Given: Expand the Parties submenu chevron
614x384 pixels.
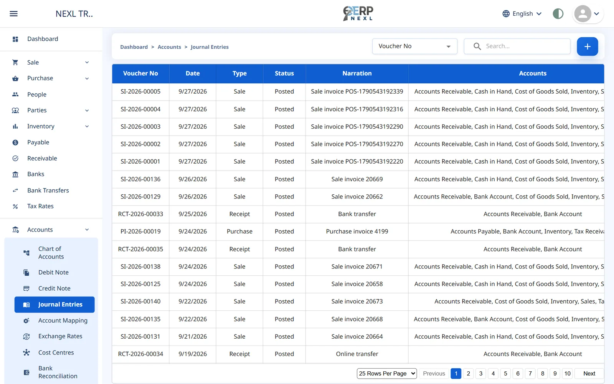Looking at the screenshot, I should [87, 111].
